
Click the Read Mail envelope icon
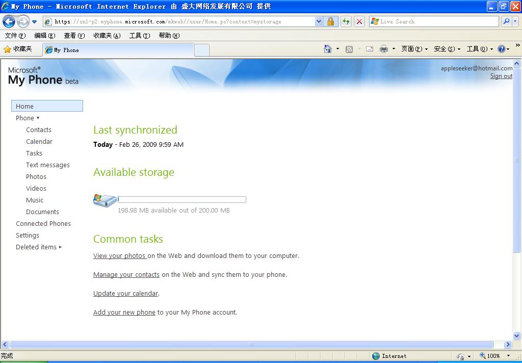click(370, 49)
